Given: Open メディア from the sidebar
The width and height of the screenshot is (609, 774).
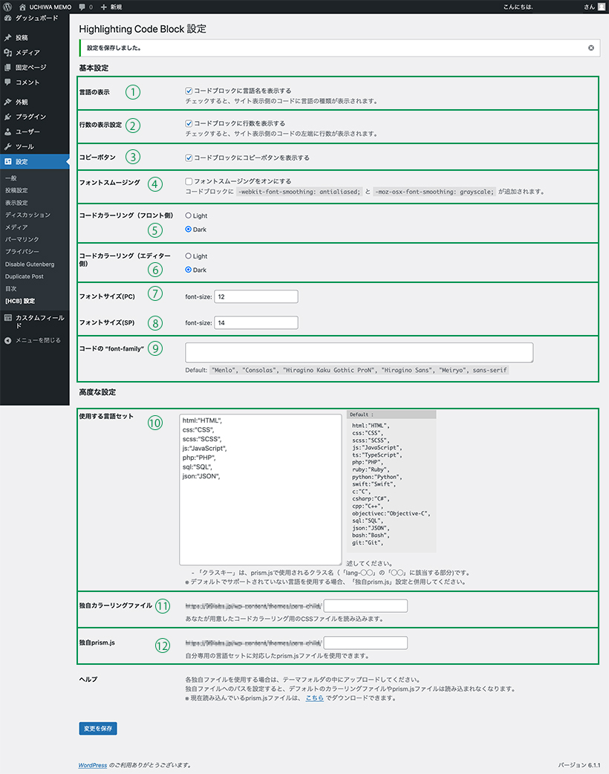Looking at the screenshot, I should click(x=27, y=52).
